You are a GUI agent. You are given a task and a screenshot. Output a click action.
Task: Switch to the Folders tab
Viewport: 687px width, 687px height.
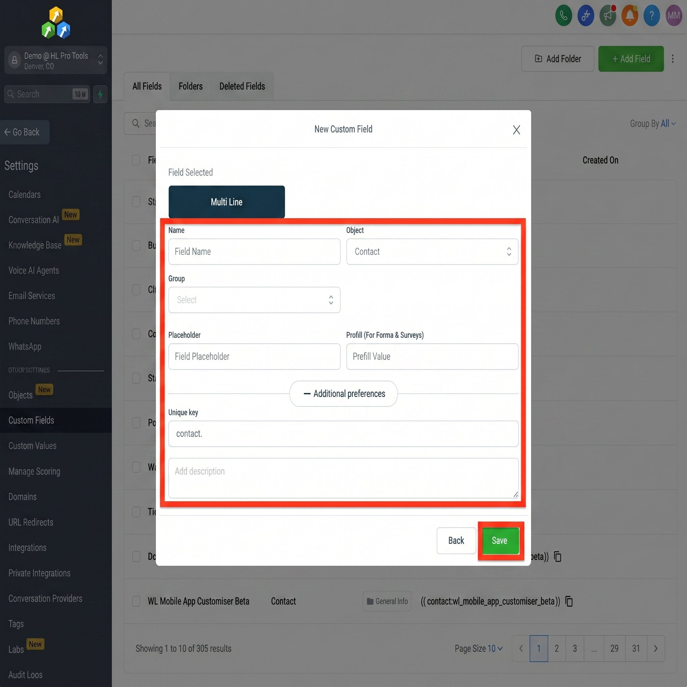pyautogui.click(x=191, y=86)
